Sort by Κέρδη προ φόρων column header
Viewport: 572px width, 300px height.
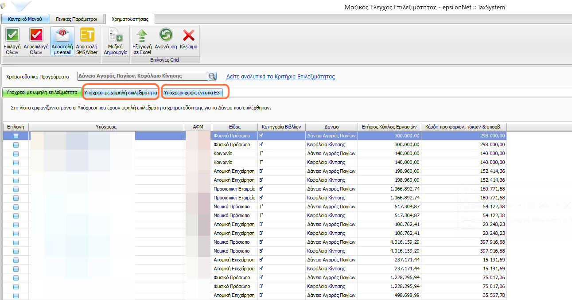pos(464,127)
